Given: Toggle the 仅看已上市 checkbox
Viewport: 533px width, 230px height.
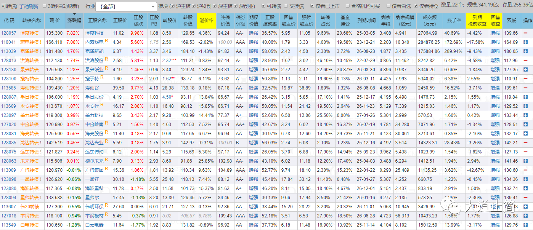Looking at the screenshot, I should (x=312, y=6).
